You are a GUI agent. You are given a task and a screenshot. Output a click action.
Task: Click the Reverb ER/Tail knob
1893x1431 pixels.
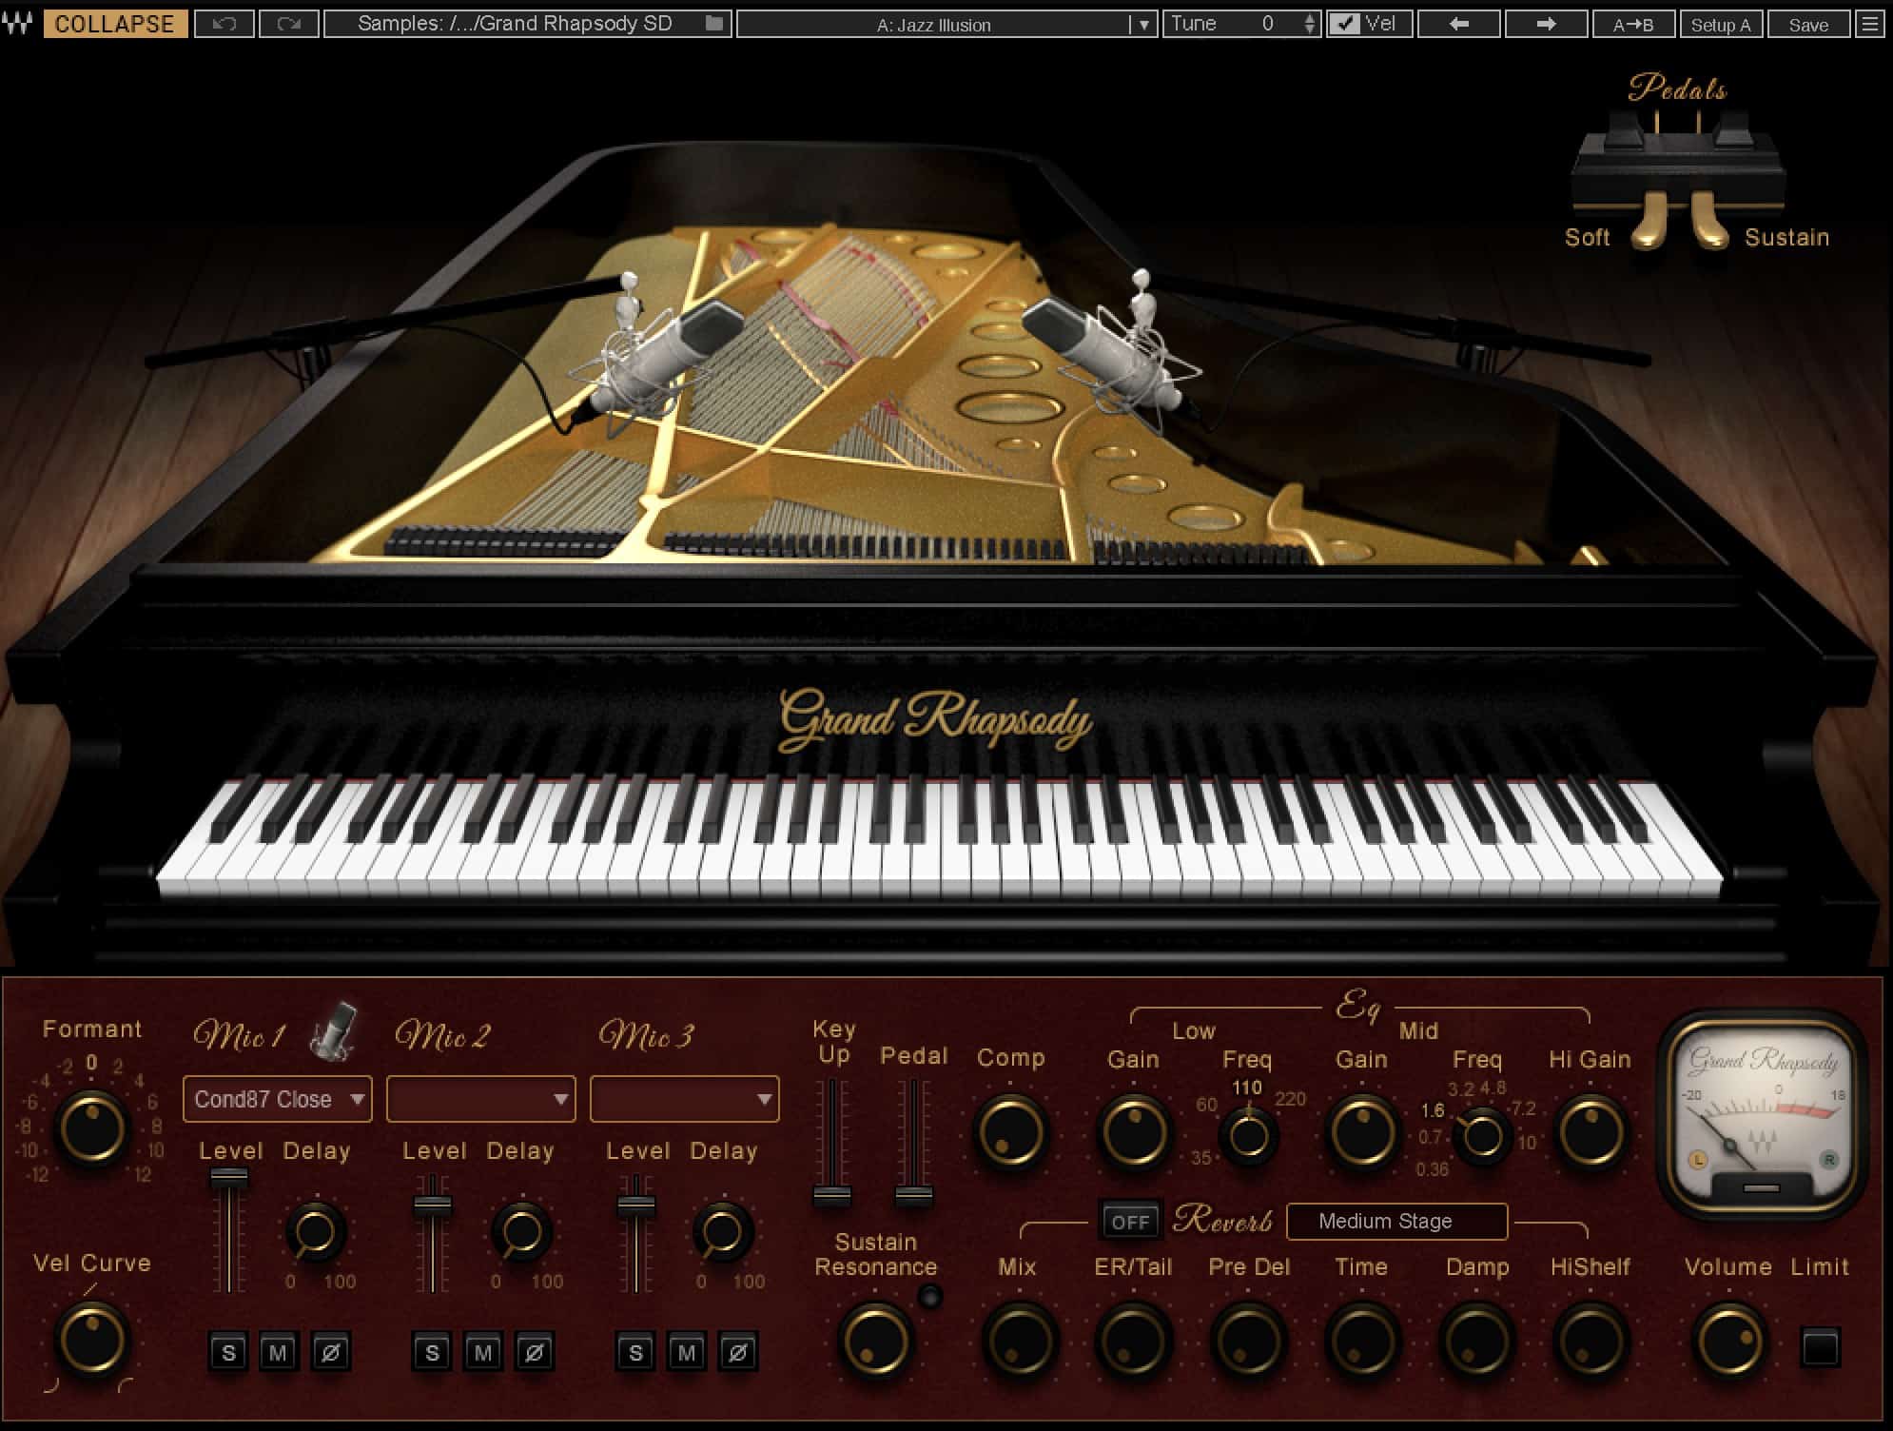pyautogui.click(x=1132, y=1340)
